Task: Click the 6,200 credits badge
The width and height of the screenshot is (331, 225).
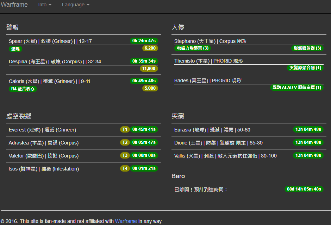Action: (150, 49)
